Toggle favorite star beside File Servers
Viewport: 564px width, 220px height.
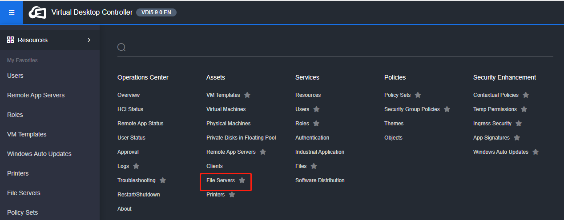(242, 180)
